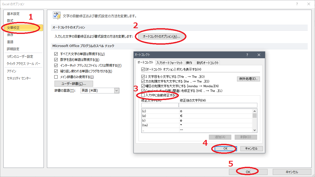Toggle すべて大文字の単語は無視する checkbox
This screenshot has width=315, height=177.
tap(56, 54)
